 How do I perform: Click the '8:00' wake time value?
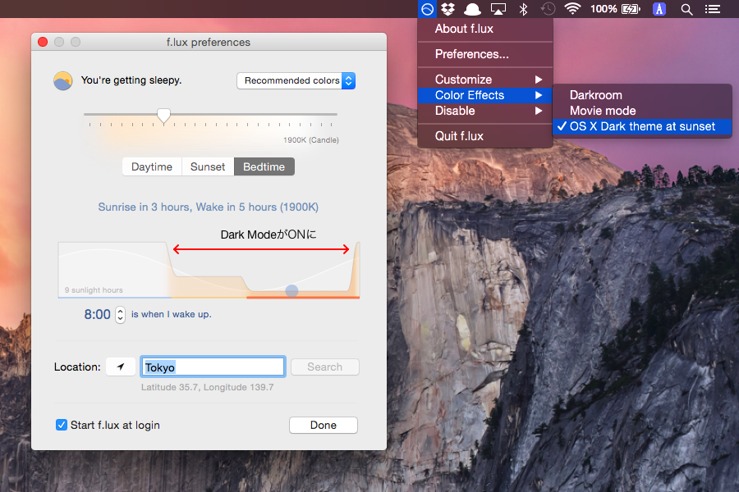coord(97,314)
